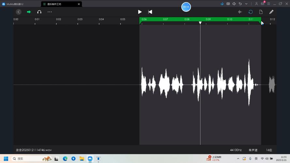The height and width of the screenshot is (163, 290).
Task: Select the pencil edit tool
Action: click(271, 12)
